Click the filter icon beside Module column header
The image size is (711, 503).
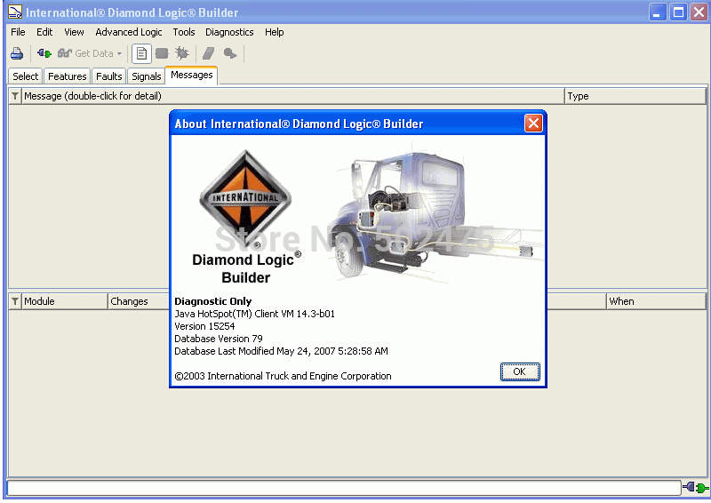pos(15,301)
